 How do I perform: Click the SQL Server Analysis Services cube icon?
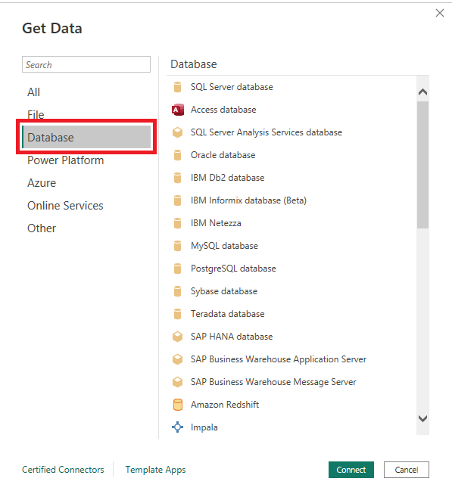click(x=177, y=132)
